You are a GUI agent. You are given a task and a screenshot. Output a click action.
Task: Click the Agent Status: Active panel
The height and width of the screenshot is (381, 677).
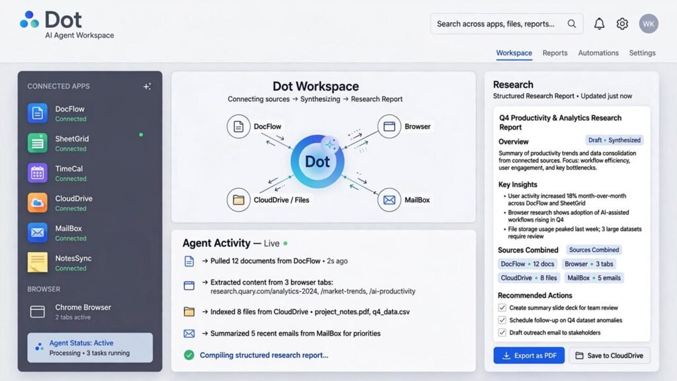pos(90,348)
